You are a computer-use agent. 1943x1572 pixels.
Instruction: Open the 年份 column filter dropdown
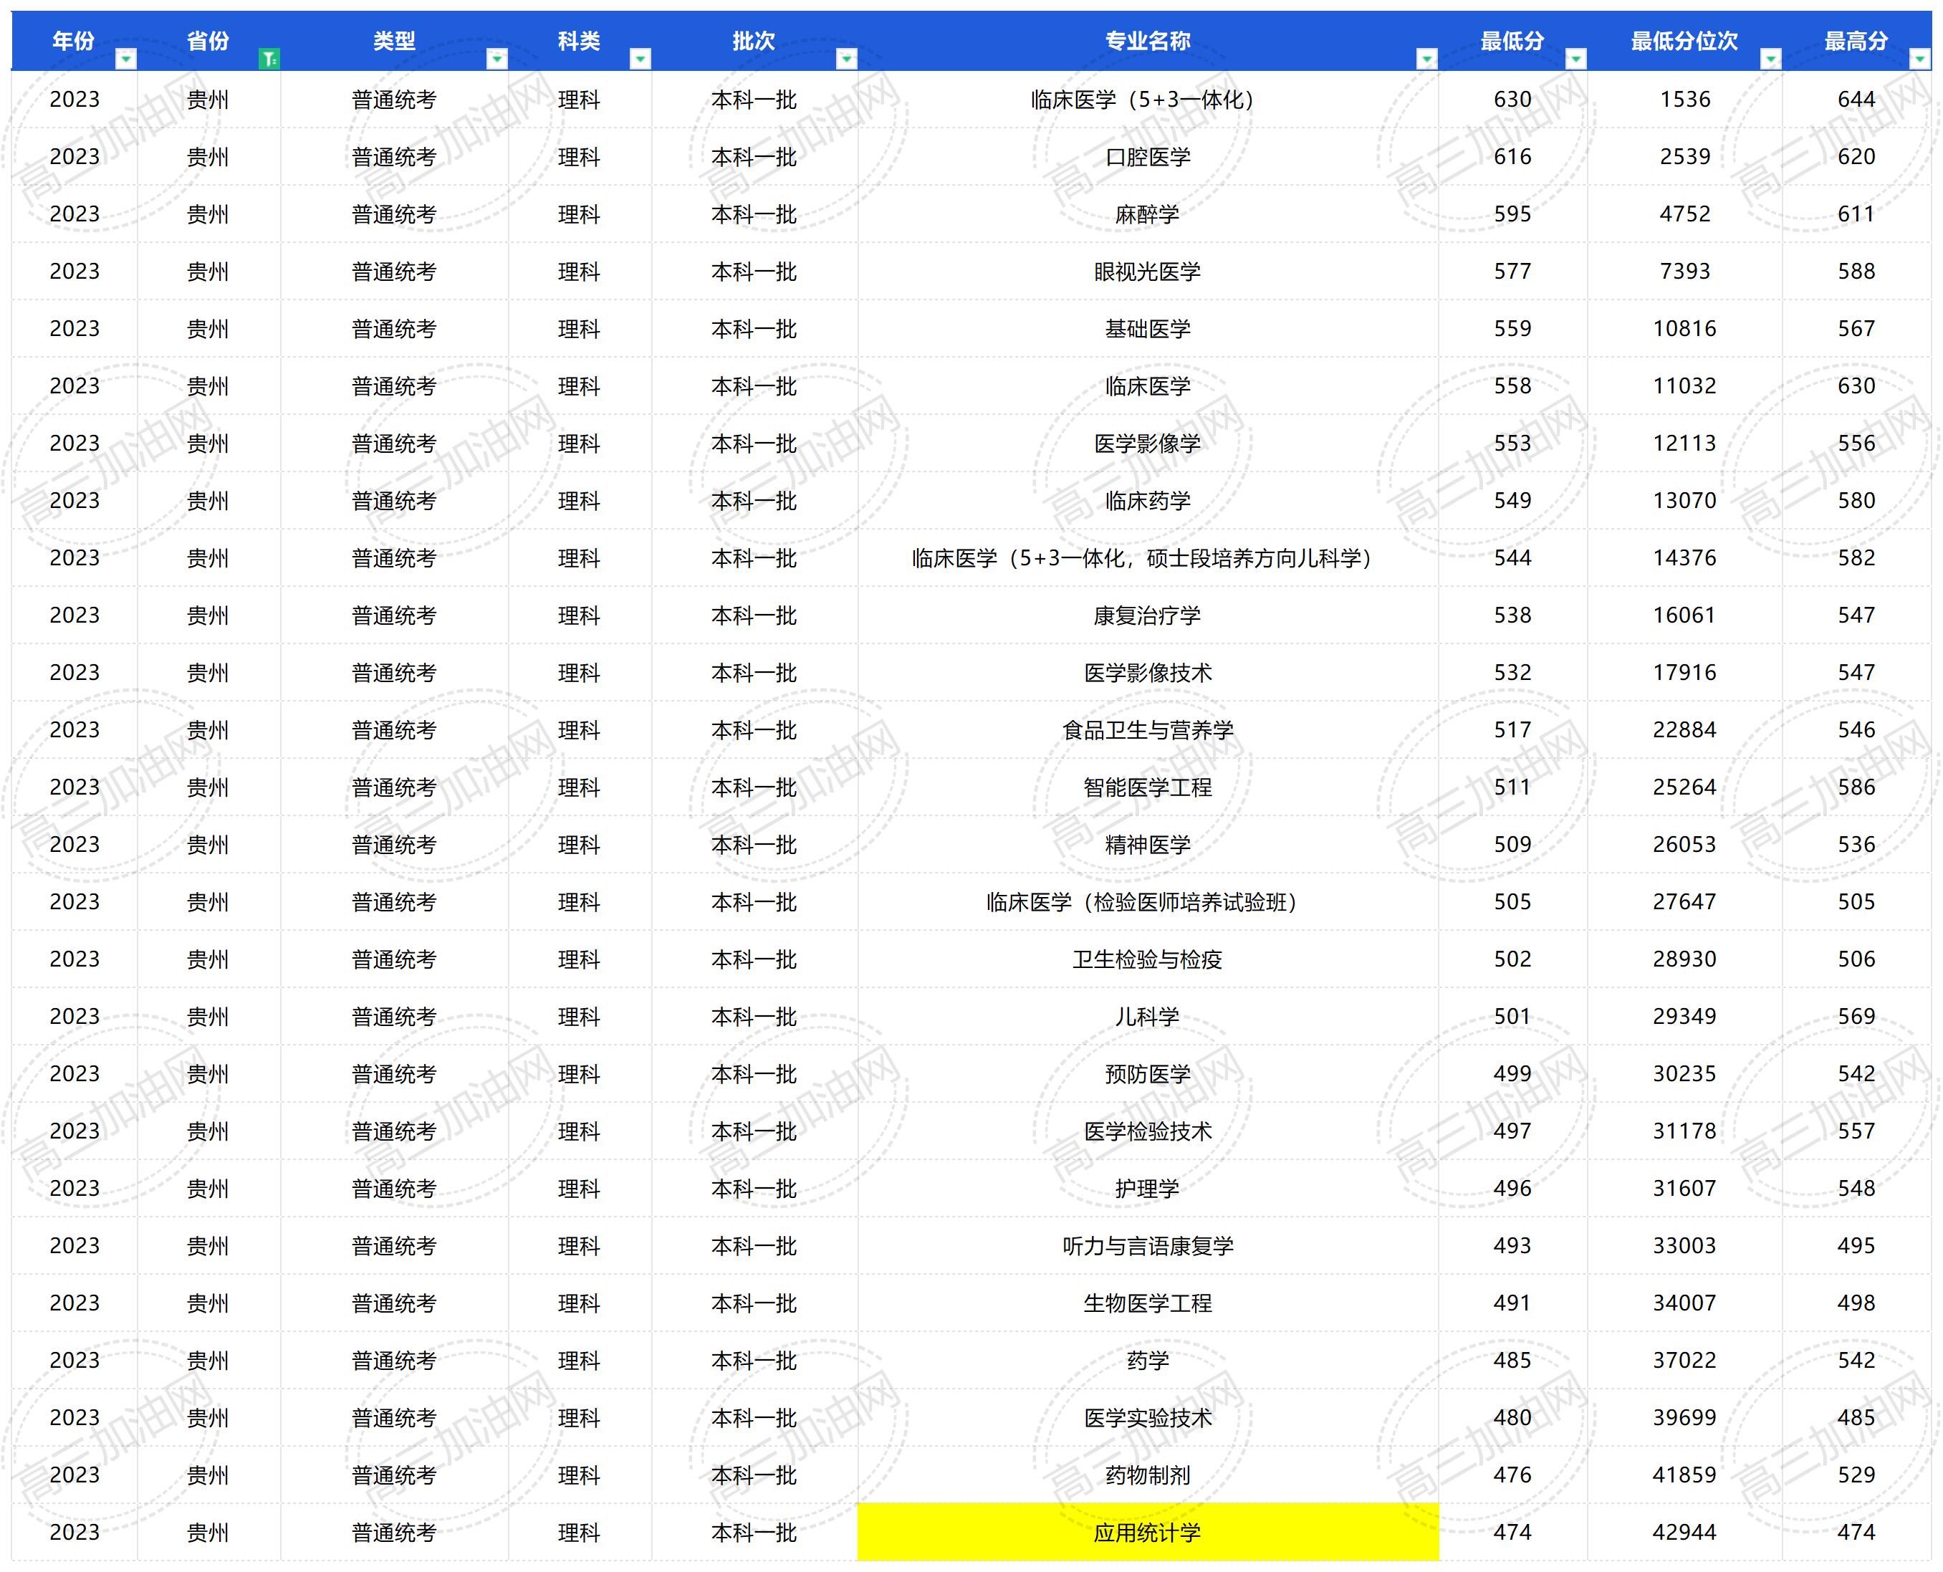click(x=126, y=59)
